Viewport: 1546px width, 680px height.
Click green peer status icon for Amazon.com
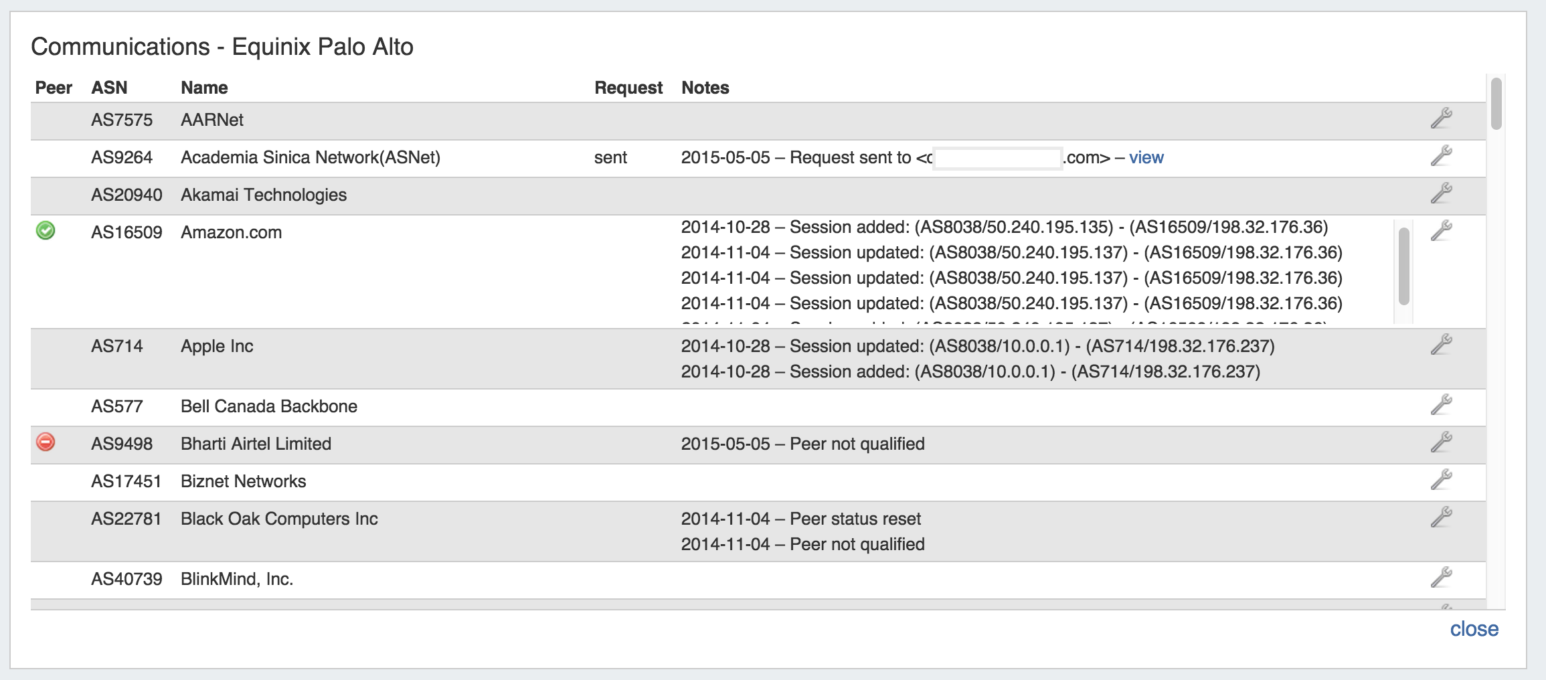(46, 231)
